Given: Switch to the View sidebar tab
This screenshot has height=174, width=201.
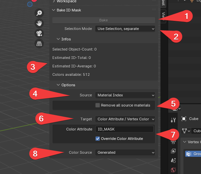Looking at the screenshot, I should pyautogui.click(x=163, y=17).
